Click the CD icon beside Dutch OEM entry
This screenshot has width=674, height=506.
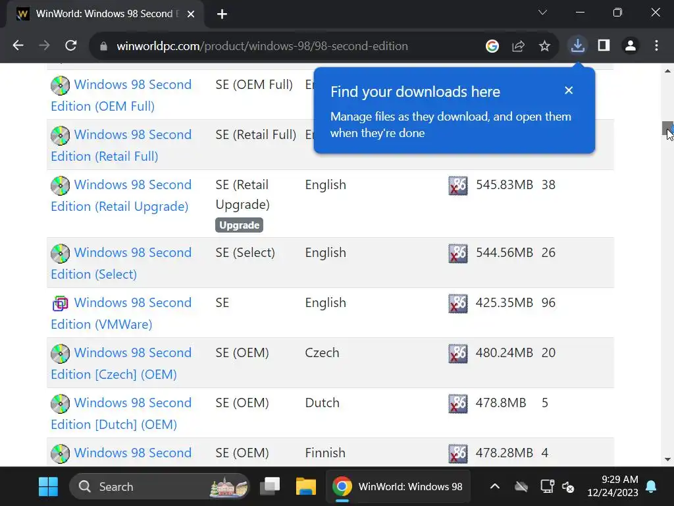(x=60, y=403)
